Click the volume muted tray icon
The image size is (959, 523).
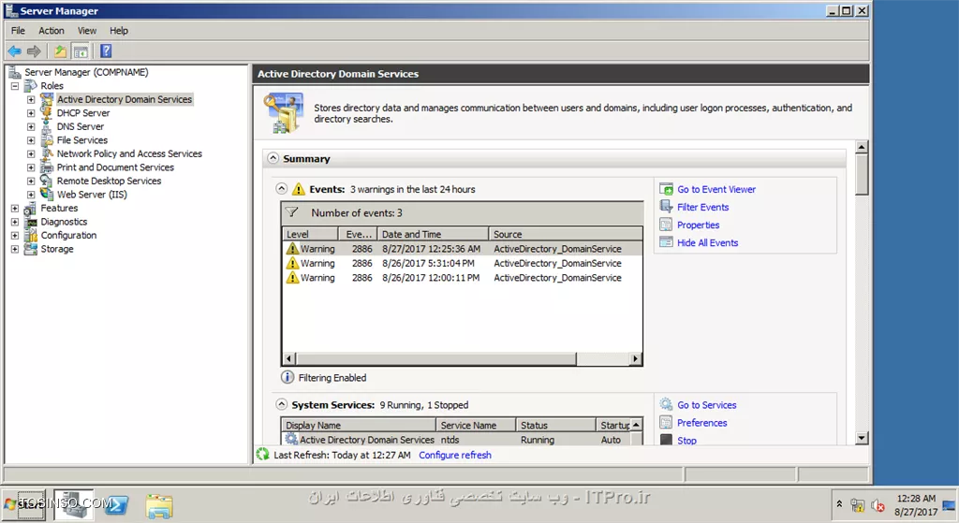tap(878, 506)
